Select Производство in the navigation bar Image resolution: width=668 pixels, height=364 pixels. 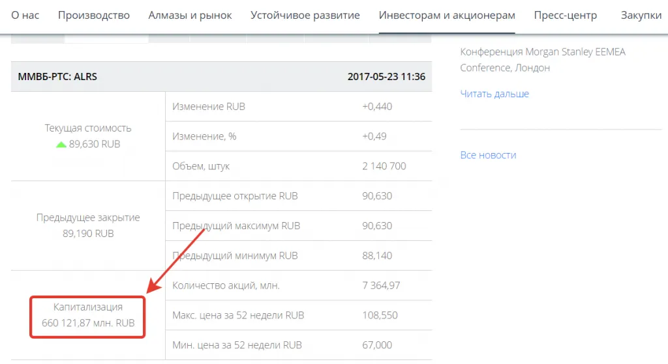[94, 15]
